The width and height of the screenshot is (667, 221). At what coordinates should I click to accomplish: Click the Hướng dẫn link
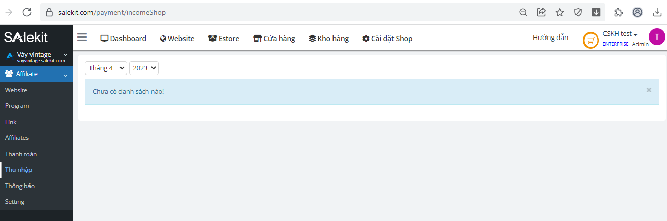551,38
